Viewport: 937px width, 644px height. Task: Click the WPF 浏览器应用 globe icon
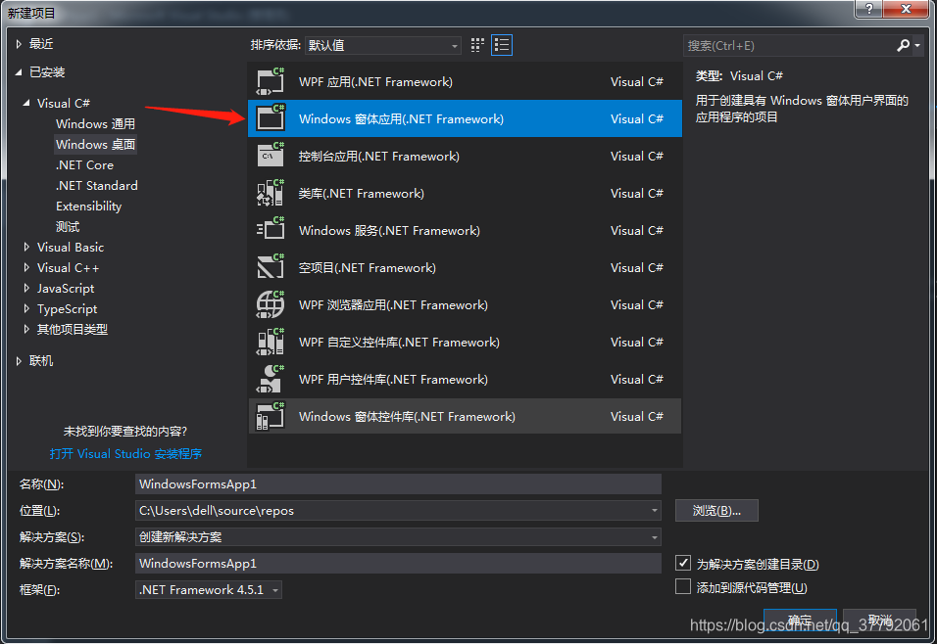pyautogui.click(x=271, y=305)
